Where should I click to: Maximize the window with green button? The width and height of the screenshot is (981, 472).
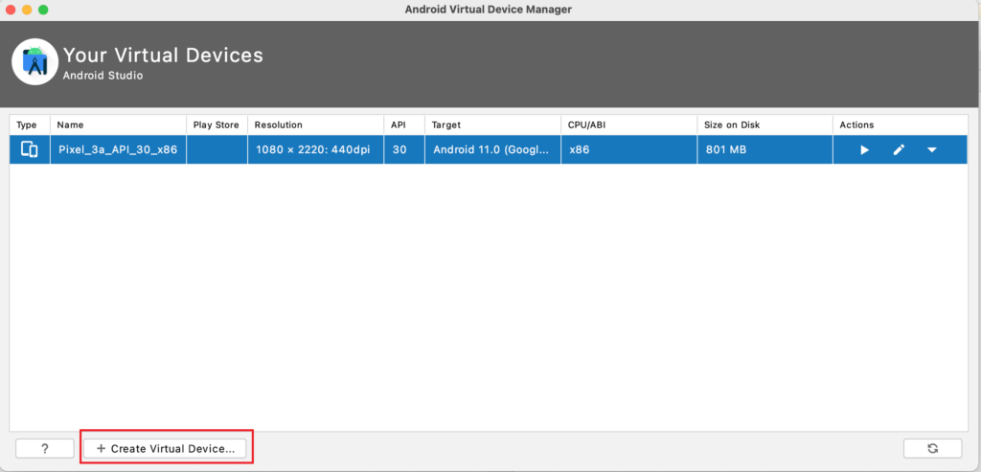point(43,10)
